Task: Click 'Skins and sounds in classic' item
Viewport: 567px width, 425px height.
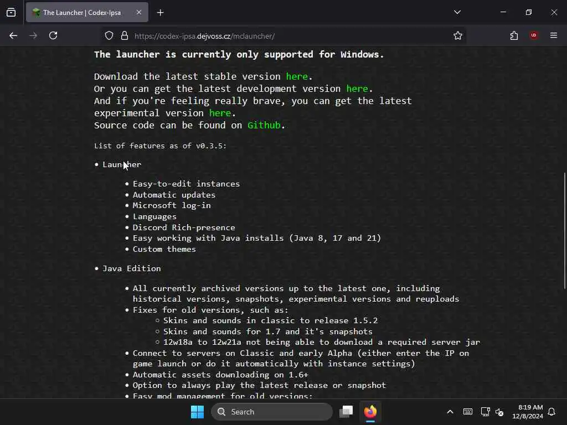Action: tap(270, 320)
